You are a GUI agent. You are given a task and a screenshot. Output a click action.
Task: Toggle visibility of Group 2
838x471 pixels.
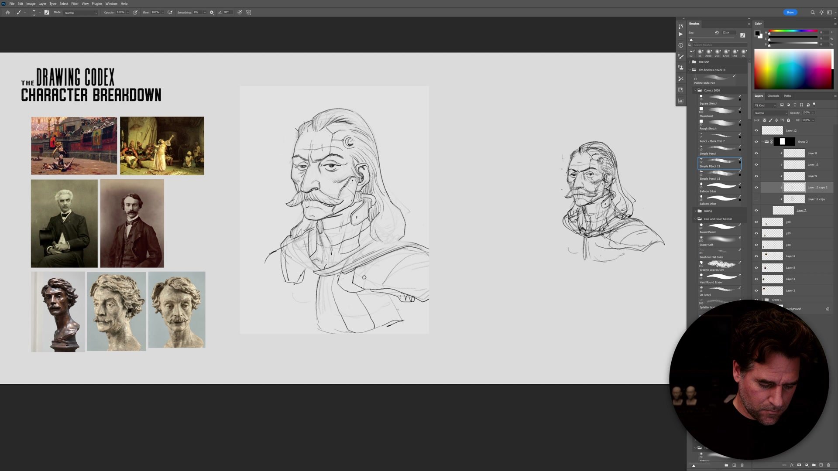[756, 142]
